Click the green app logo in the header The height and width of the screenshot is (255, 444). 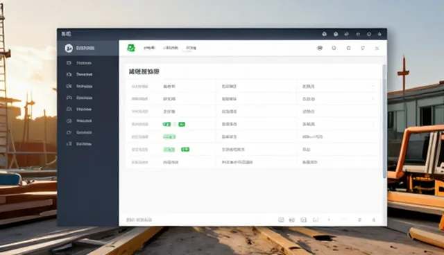point(131,48)
